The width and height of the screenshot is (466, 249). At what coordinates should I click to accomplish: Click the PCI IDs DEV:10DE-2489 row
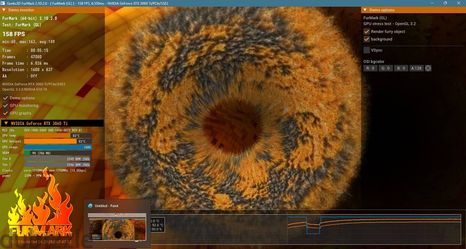tap(42, 130)
